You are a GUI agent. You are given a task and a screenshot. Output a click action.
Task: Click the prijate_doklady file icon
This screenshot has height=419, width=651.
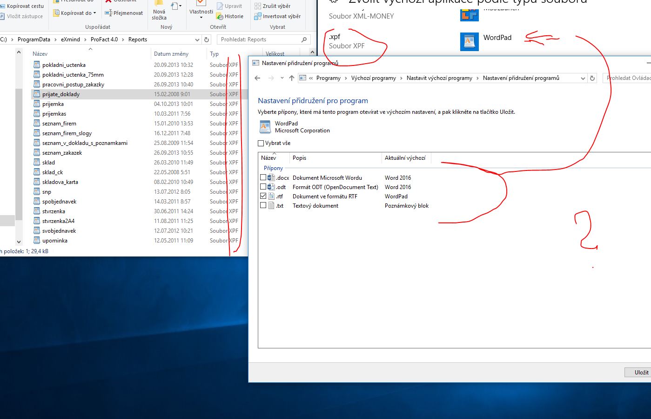tap(37, 94)
